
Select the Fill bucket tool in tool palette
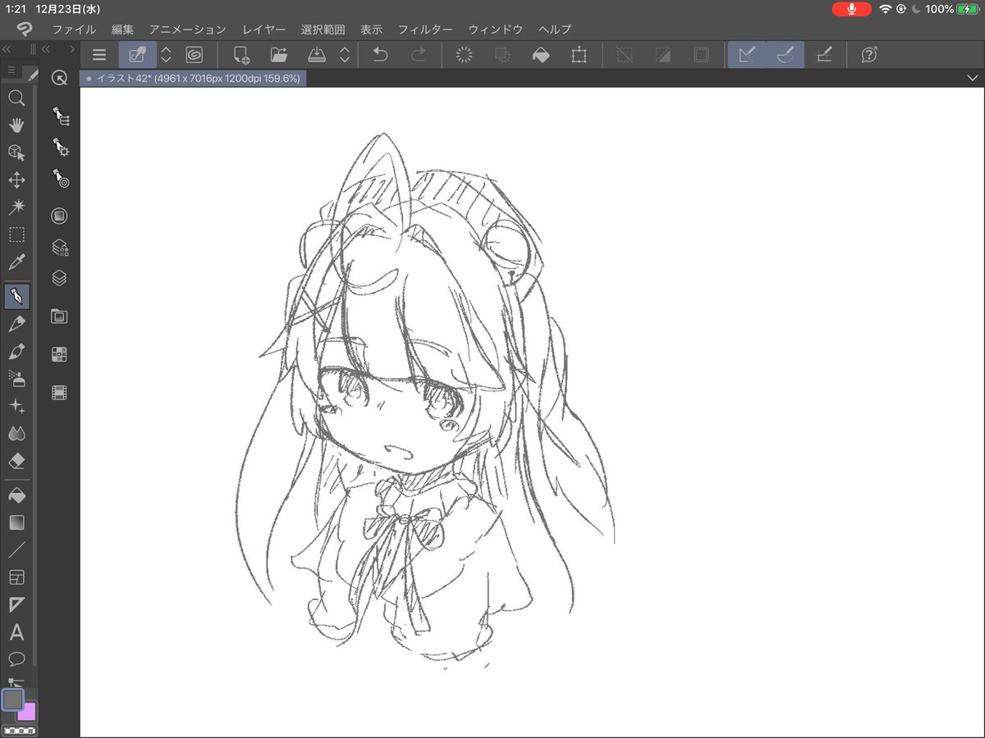[16, 495]
